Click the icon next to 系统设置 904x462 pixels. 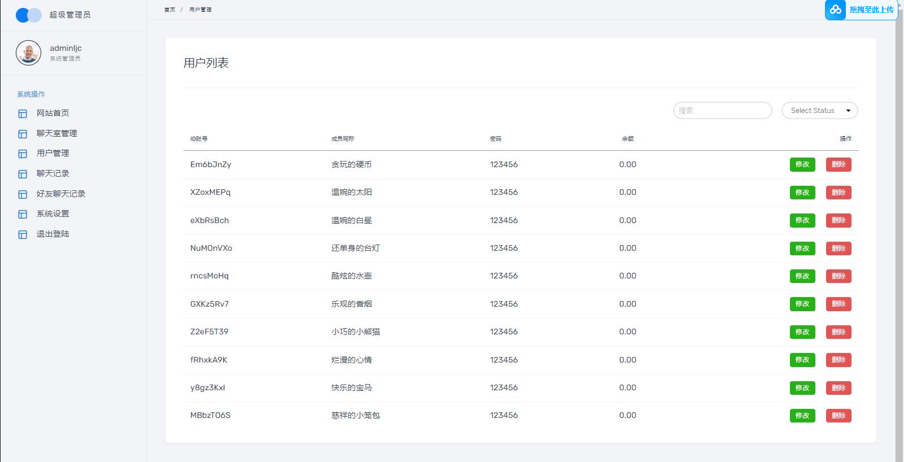point(23,214)
